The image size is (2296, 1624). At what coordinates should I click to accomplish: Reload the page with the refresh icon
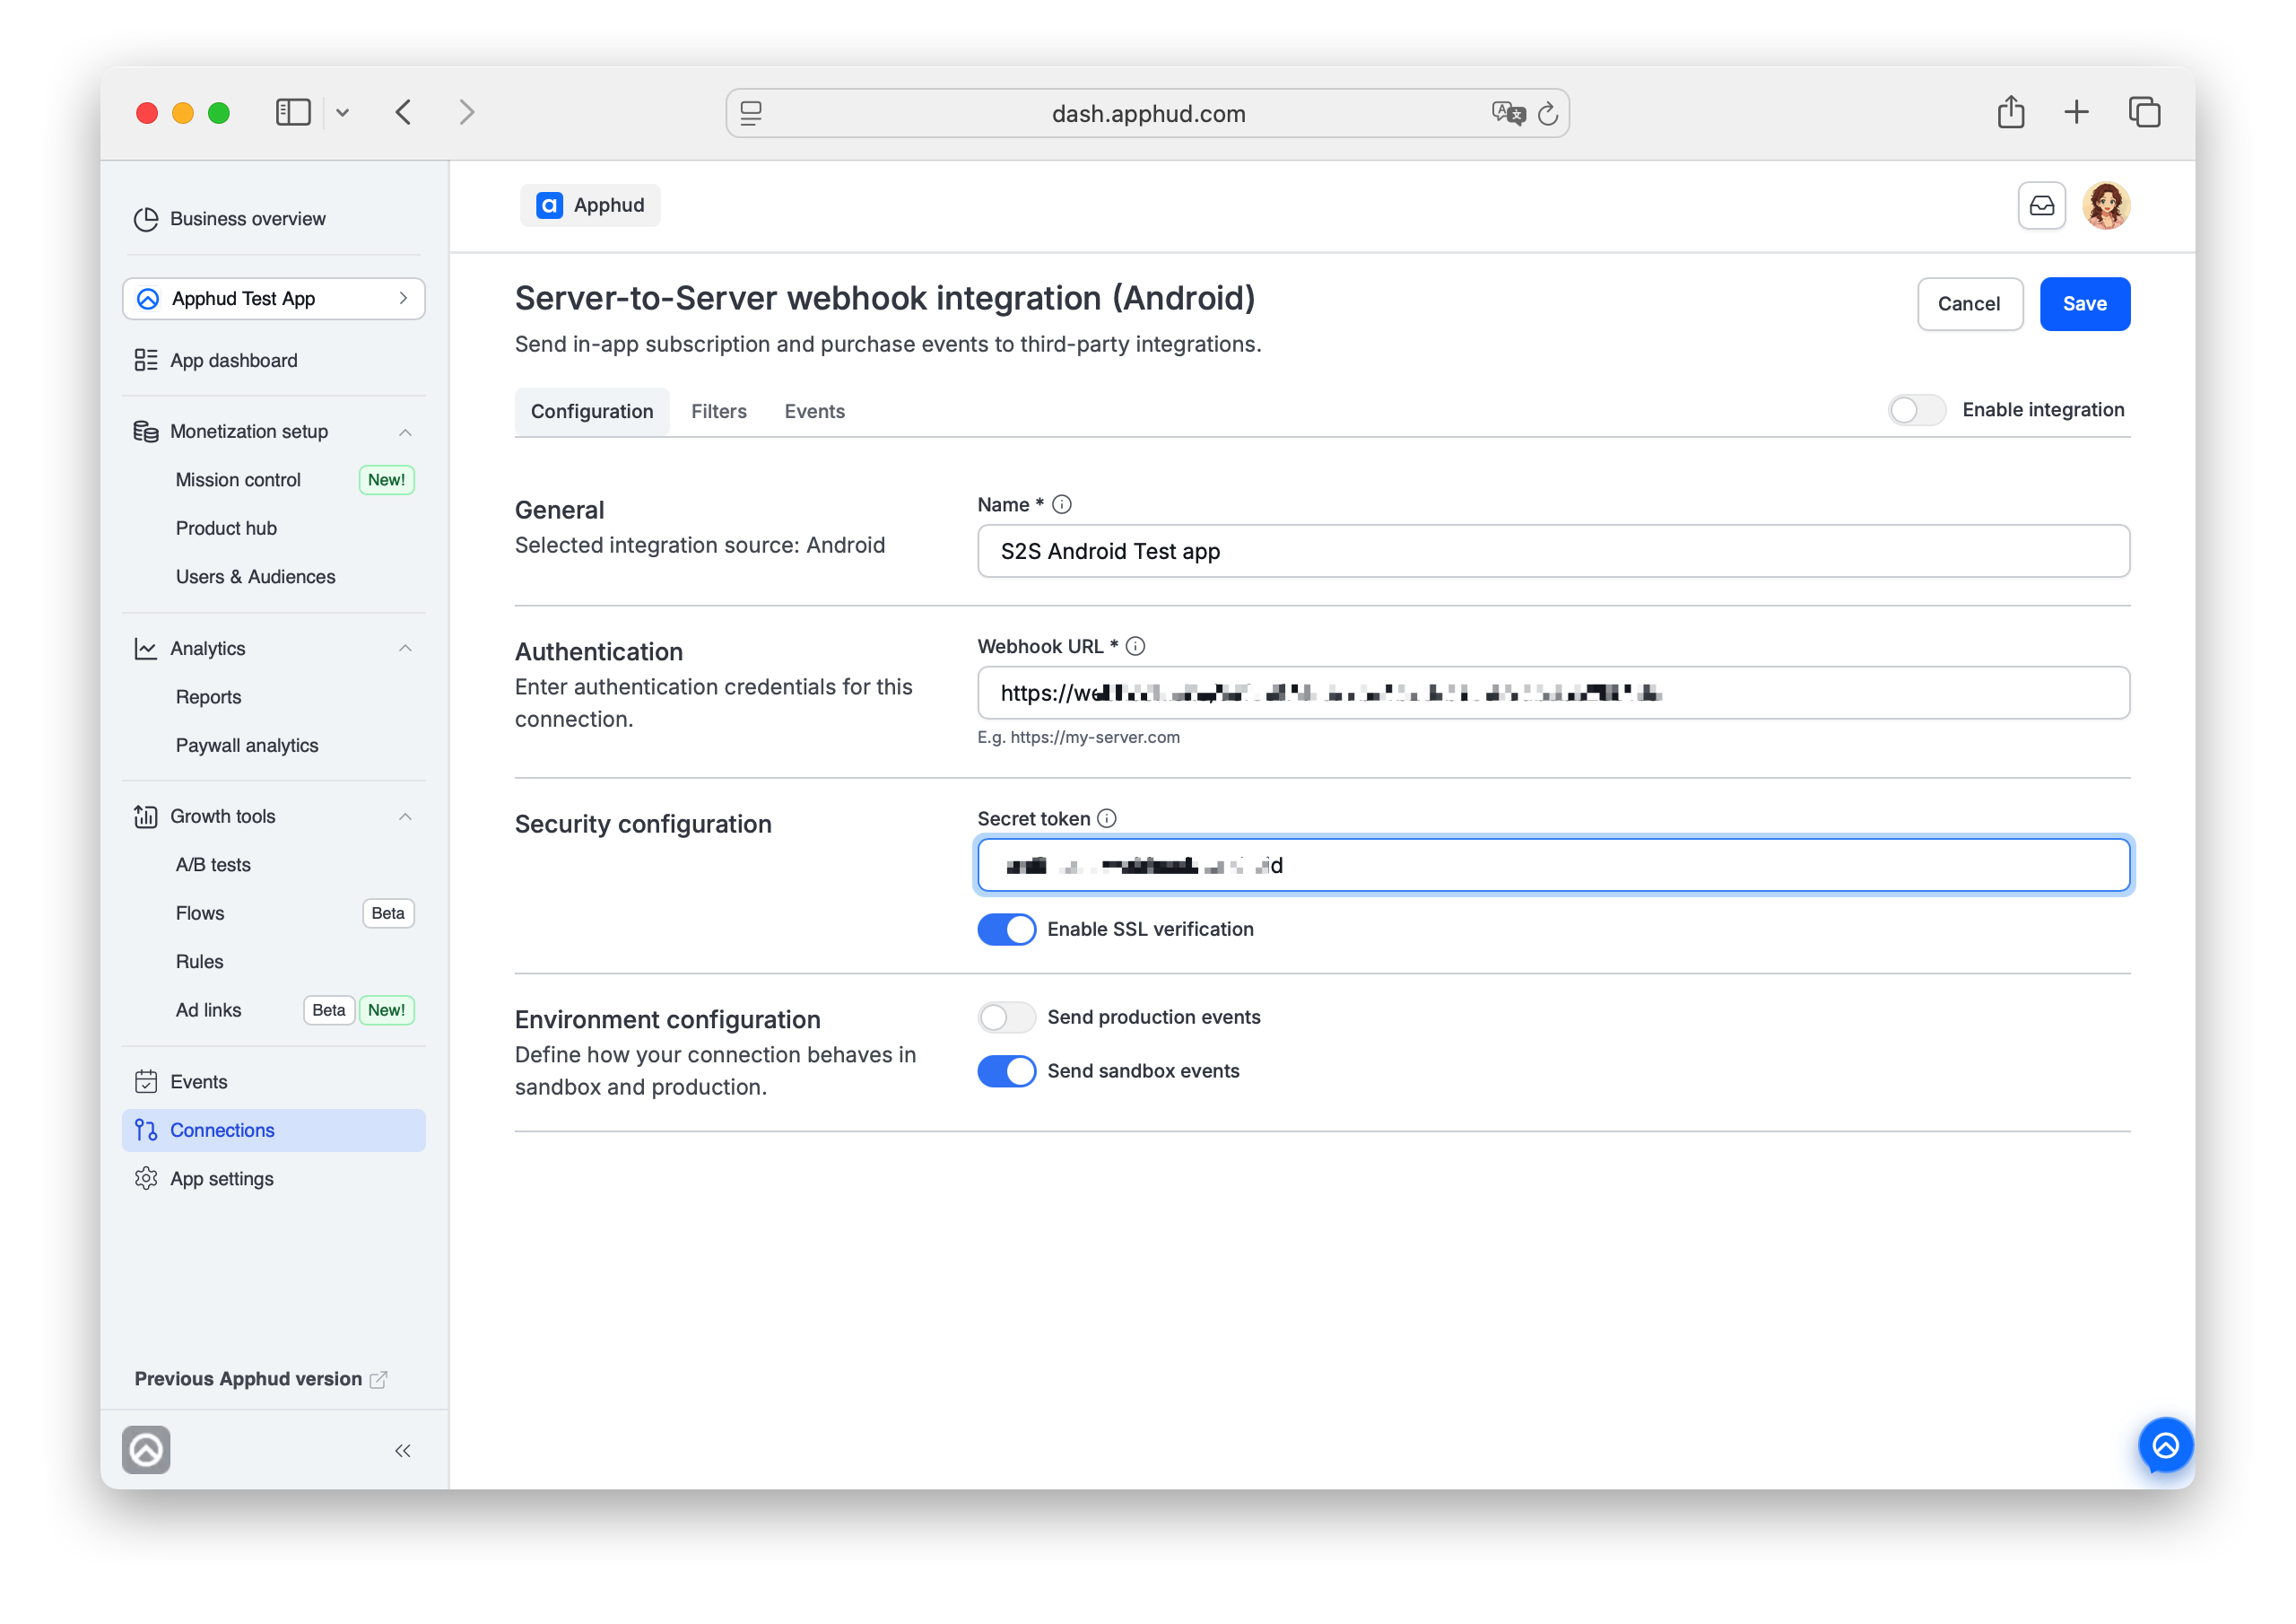point(1548,113)
